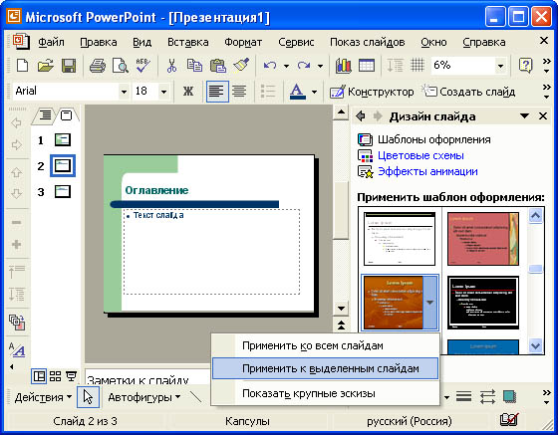Click the Copy icon
The height and width of the screenshot is (435, 558).
point(194,66)
